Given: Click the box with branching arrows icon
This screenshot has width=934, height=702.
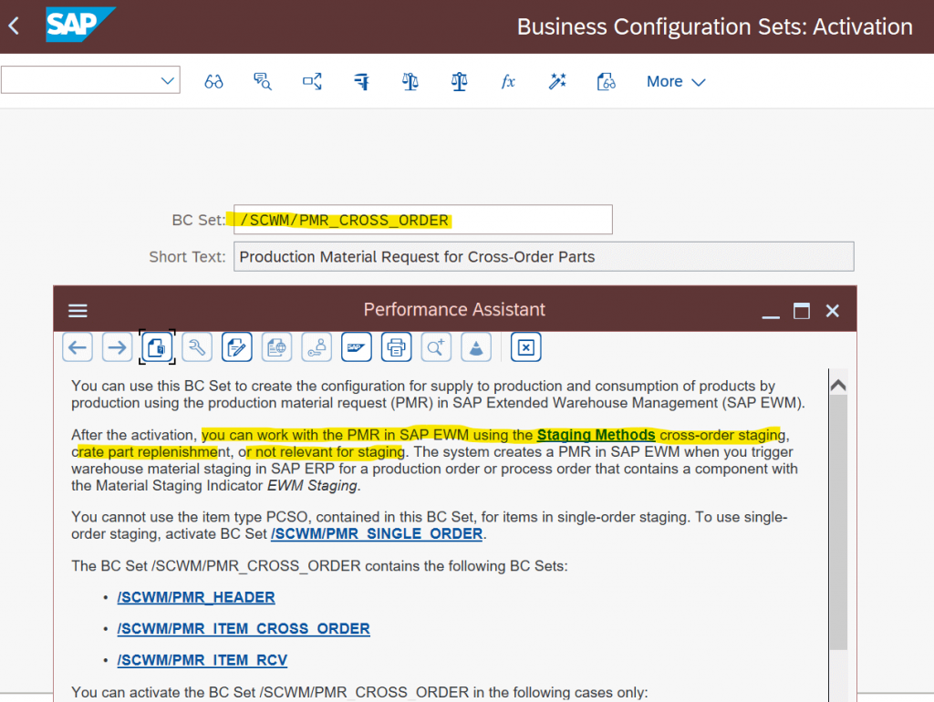Looking at the screenshot, I should click(x=312, y=81).
